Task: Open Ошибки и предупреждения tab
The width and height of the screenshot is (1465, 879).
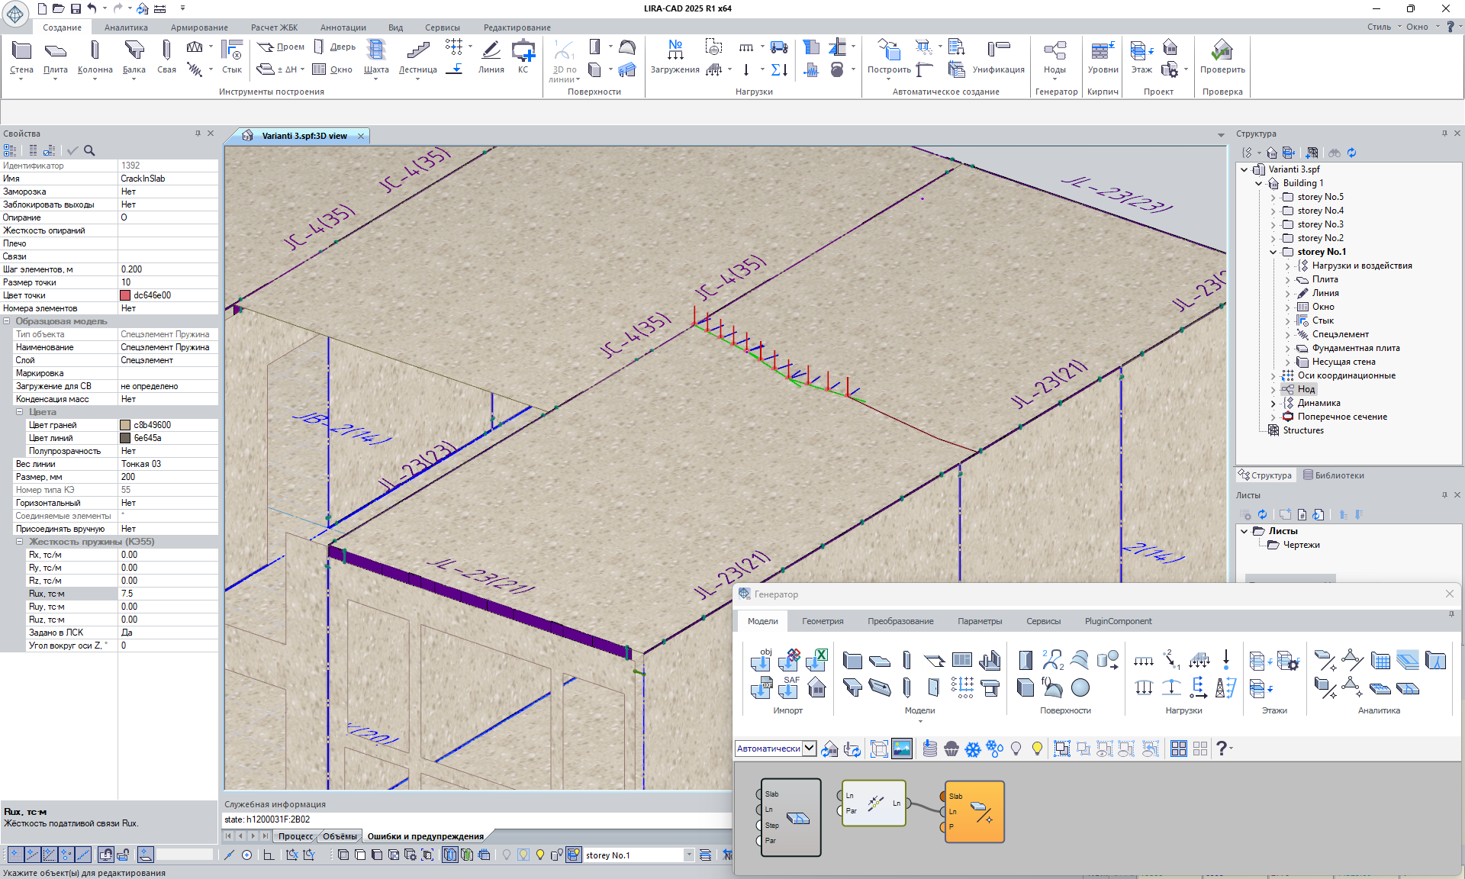Action: pyautogui.click(x=425, y=836)
